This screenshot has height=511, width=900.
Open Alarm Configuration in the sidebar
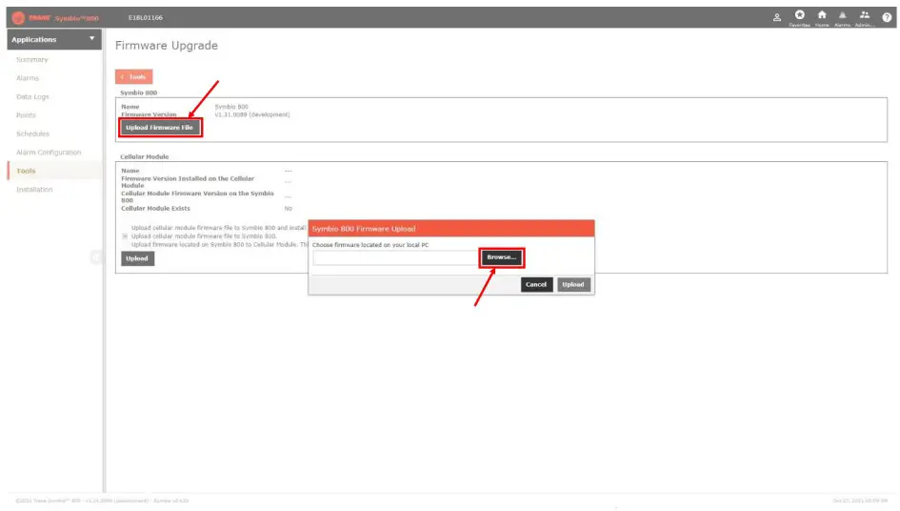pos(49,153)
